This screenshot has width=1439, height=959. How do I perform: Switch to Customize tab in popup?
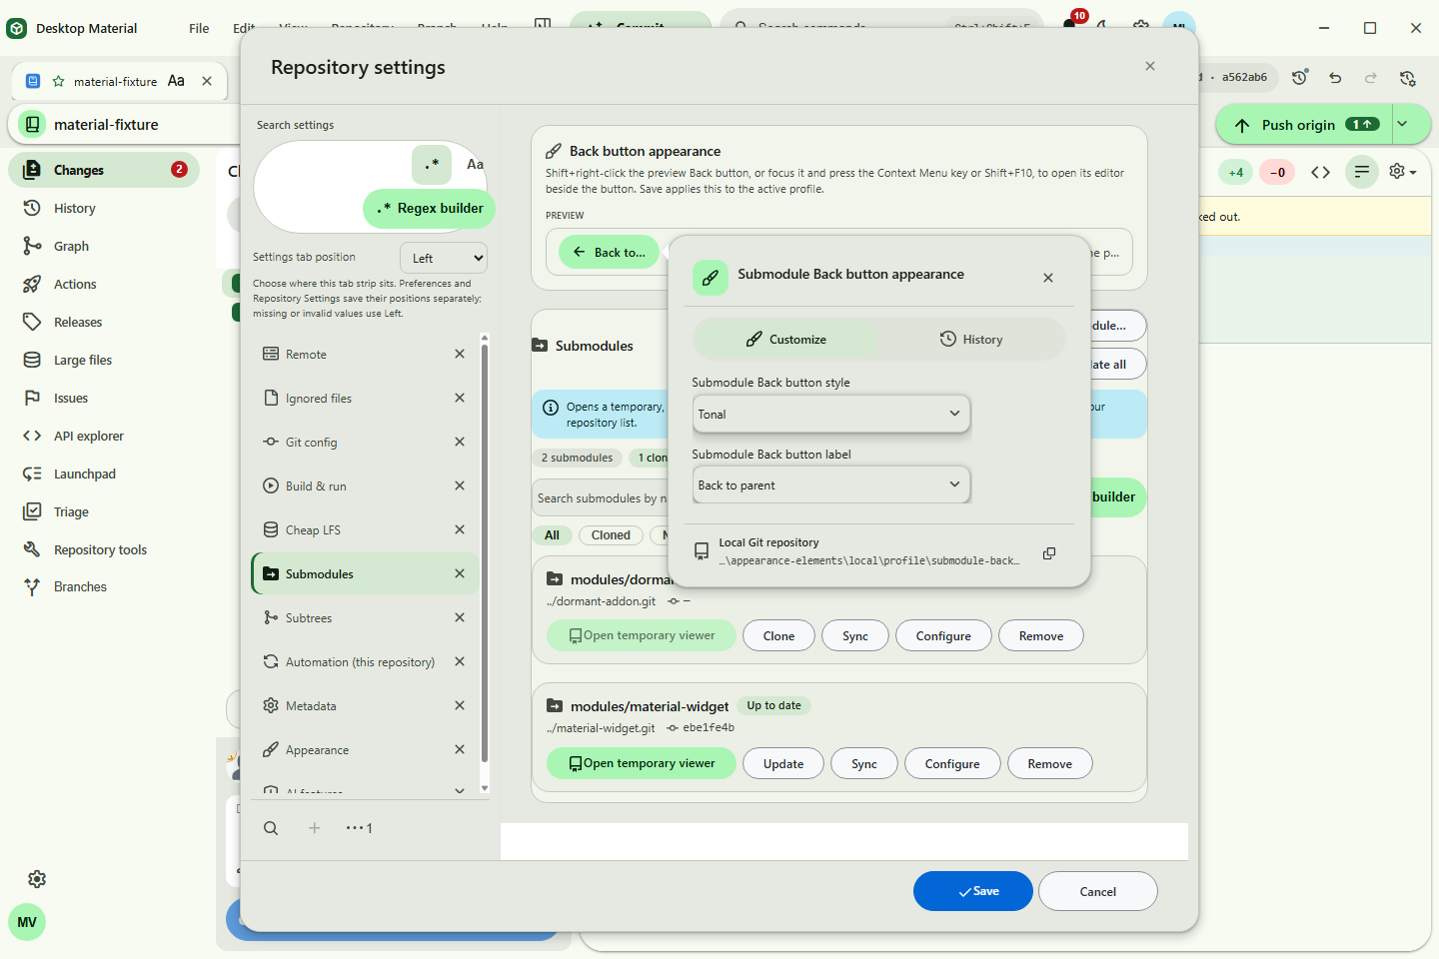coord(785,340)
